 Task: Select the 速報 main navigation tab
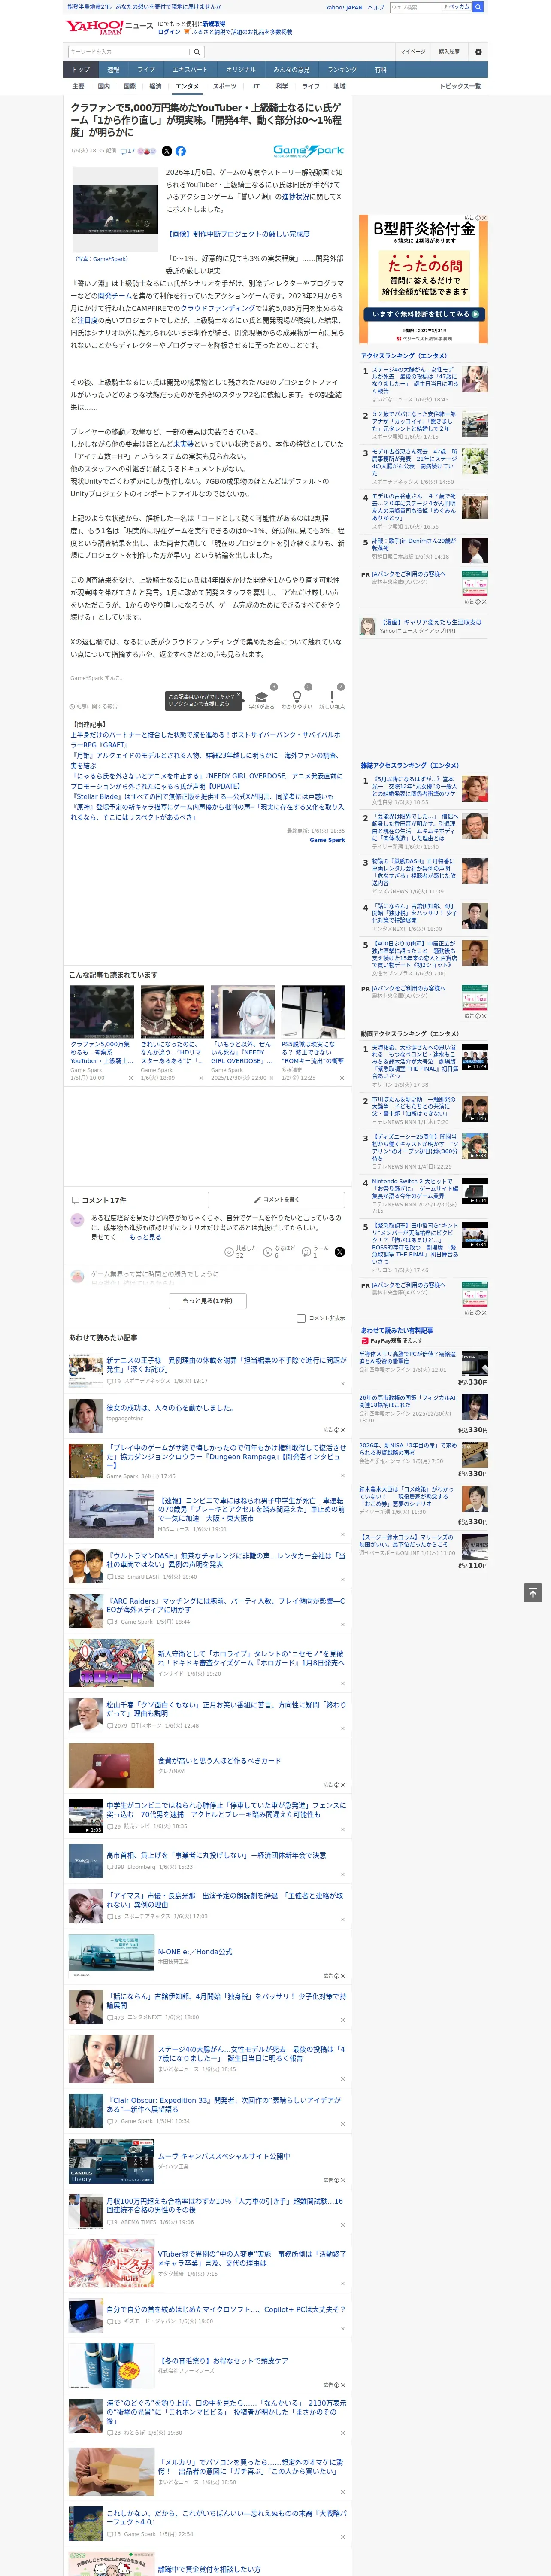click(113, 70)
